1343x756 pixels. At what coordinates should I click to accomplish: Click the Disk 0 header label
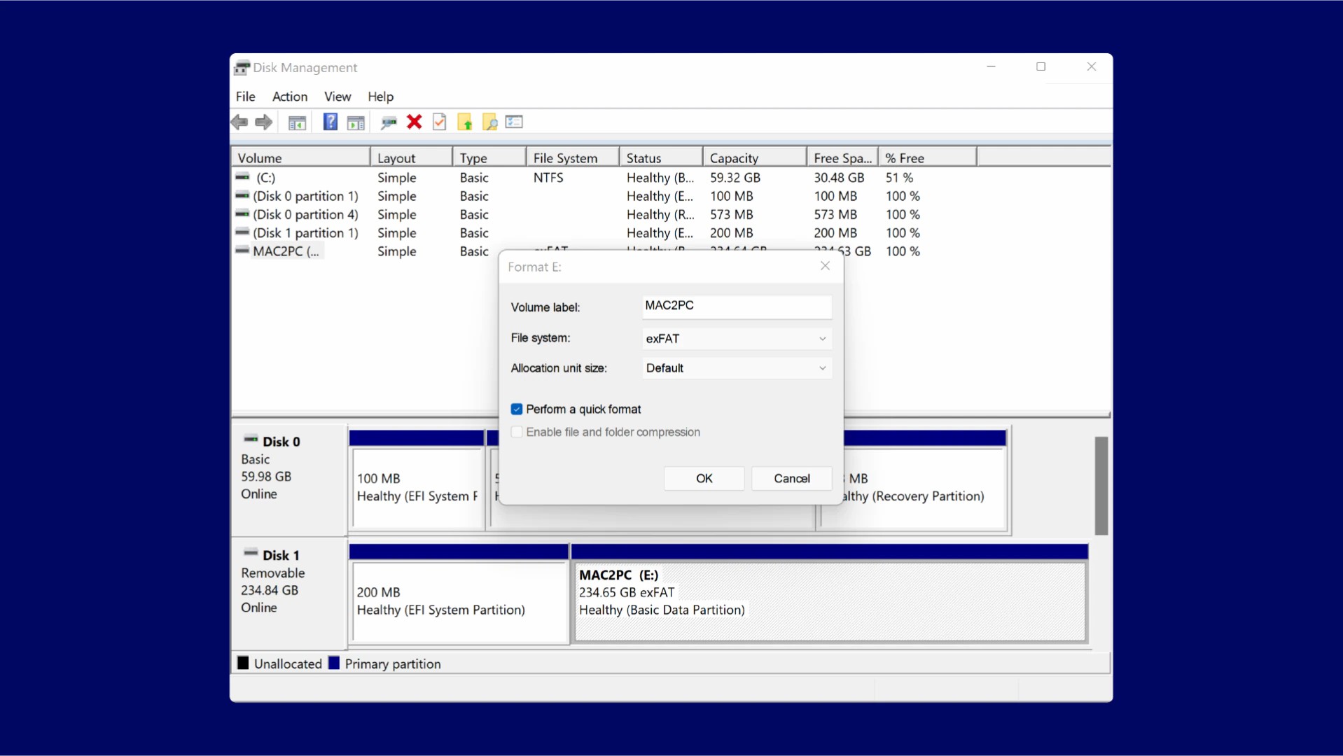281,442
